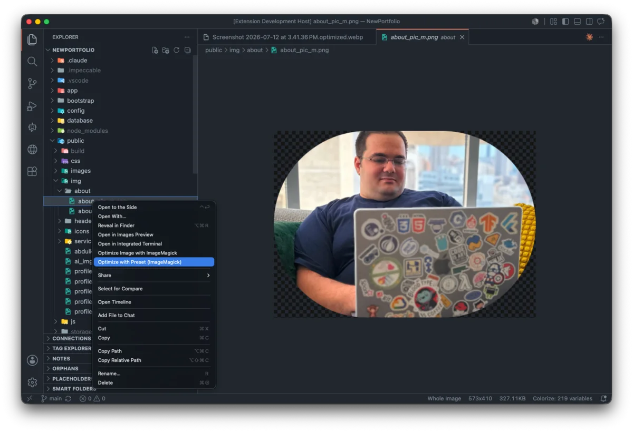Screen dimensions: 633x432
Task: Open the Explorer view in activity bar
Action: 32,40
